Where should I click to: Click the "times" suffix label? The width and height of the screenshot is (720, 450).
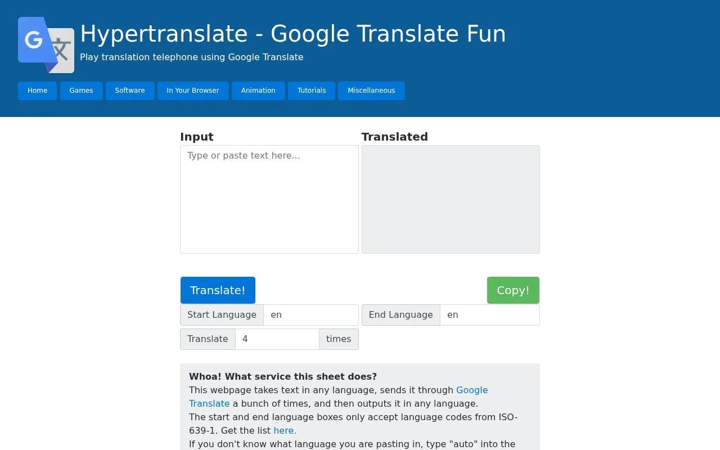339,339
